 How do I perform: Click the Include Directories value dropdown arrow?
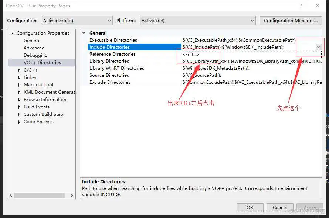pos(319,47)
